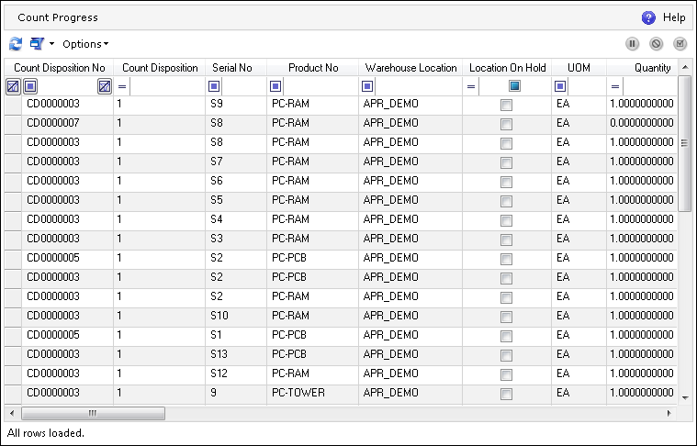Click the round cancel (no-entry) icon button

click(x=656, y=44)
